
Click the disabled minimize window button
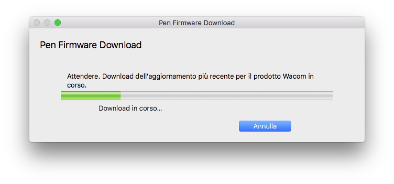[x=47, y=23]
